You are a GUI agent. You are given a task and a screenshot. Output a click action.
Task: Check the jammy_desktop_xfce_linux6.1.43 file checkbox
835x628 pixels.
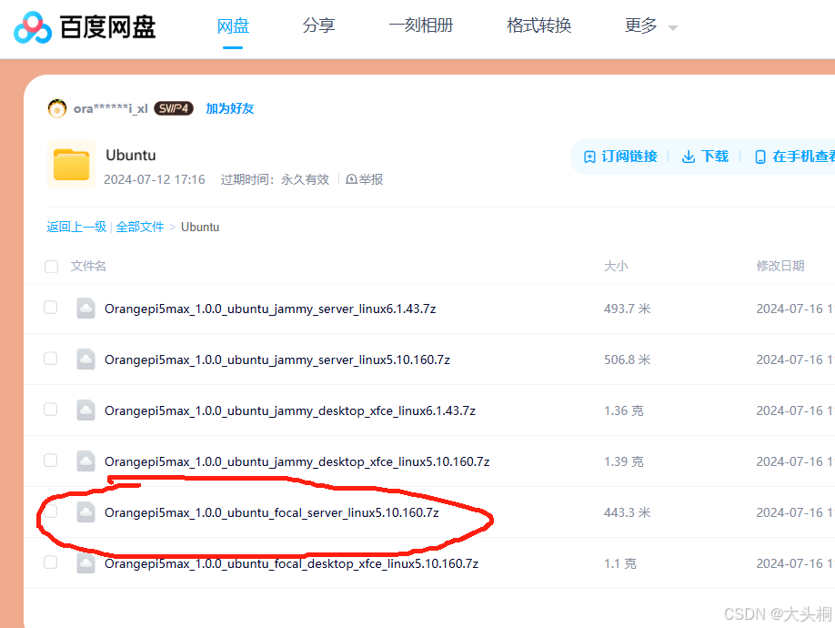[x=51, y=409]
